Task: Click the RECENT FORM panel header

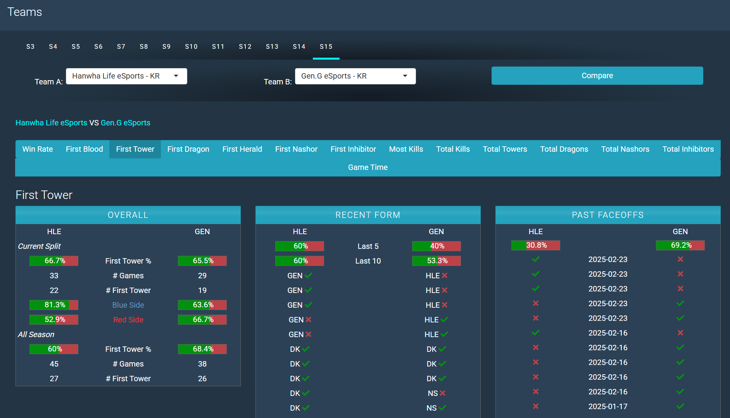Action: click(368, 215)
